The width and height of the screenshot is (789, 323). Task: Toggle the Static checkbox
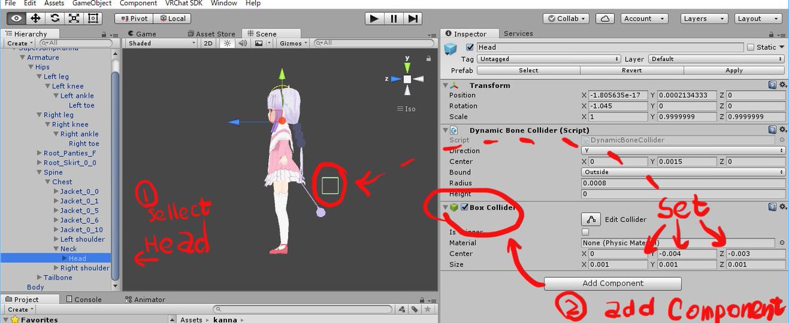point(750,47)
